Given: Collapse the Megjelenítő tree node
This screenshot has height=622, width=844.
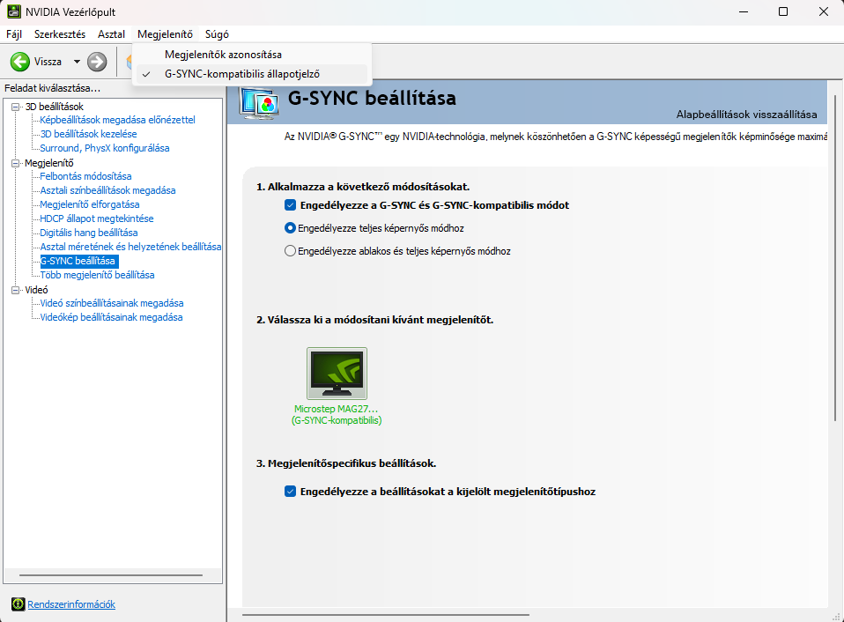Looking at the screenshot, I should pos(16,163).
